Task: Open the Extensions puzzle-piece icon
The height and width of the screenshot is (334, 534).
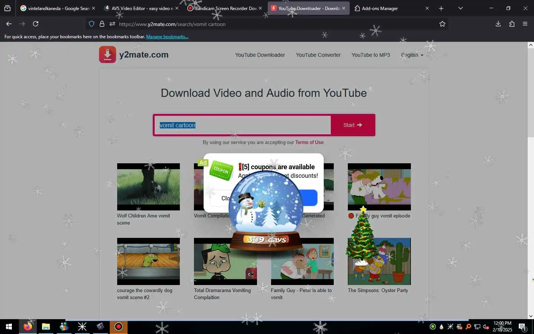Action: [512, 24]
